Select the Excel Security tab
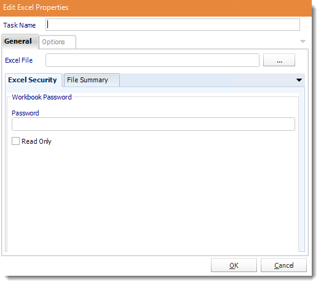The height and width of the screenshot is (285, 321). (33, 80)
